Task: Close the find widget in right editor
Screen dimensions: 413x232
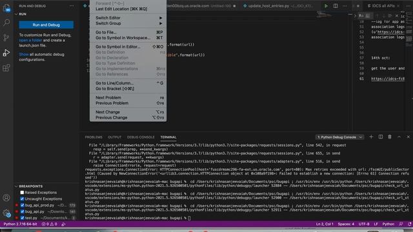Action: [397, 16]
